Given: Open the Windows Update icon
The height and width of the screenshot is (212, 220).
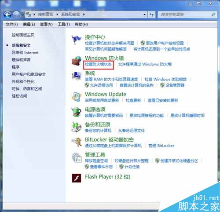Looking at the screenshot, I should pos(76,97).
